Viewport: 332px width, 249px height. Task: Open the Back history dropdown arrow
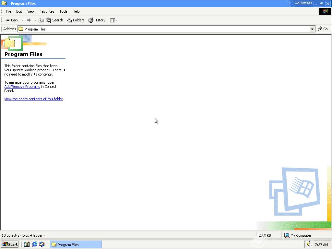coord(23,20)
